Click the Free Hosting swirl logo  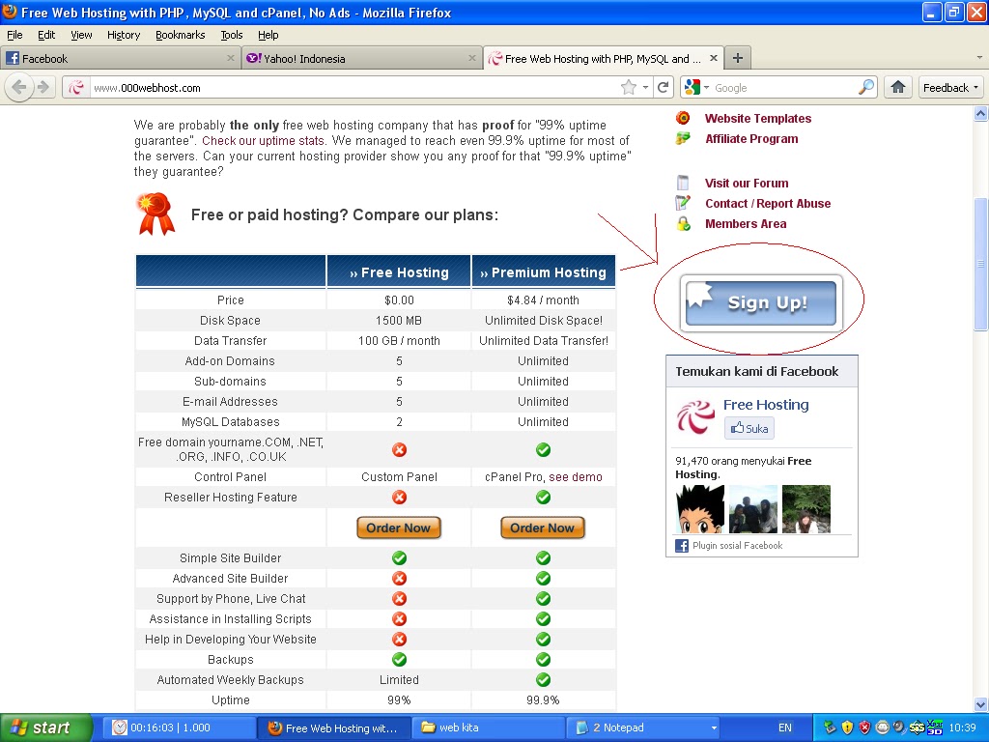pos(695,417)
